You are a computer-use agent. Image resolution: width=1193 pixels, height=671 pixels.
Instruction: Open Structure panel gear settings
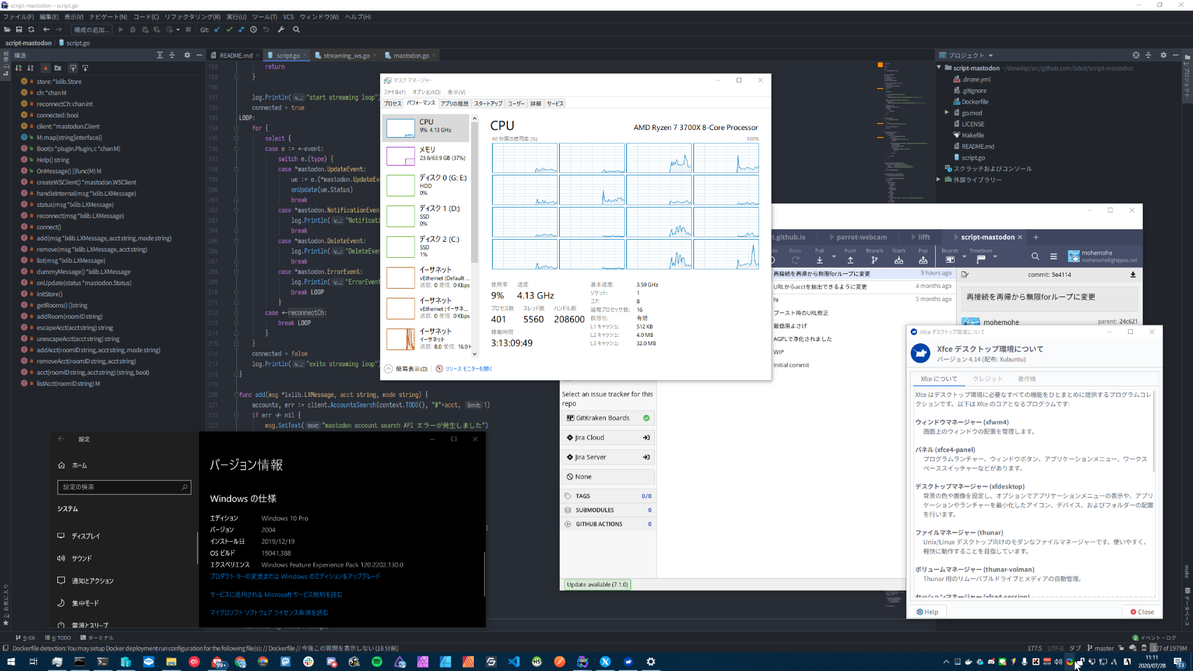(x=187, y=55)
